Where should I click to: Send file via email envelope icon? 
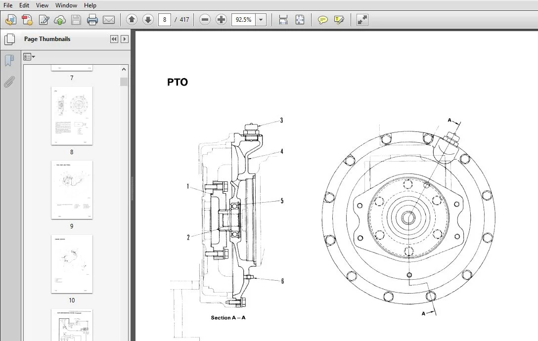[x=109, y=20]
